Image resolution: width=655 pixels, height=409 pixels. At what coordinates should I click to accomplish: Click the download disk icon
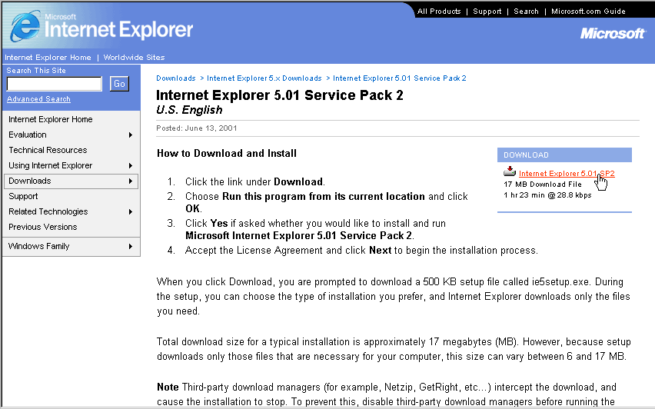510,172
